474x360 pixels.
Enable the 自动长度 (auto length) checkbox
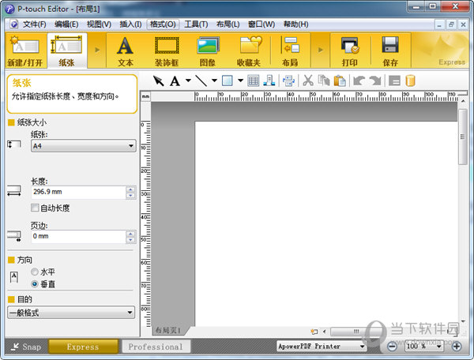coord(35,208)
